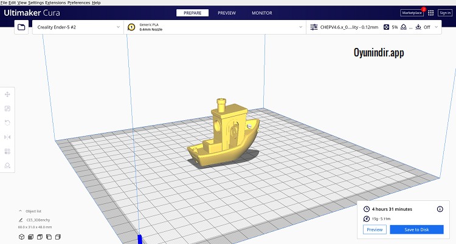Open the File menu
Viewport: 456px width, 244px height.
pos(4,2)
